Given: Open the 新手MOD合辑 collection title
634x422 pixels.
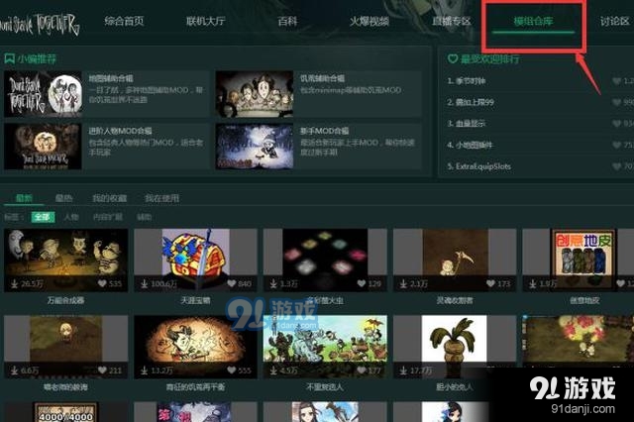Looking at the screenshot, I should coord(325,131).
